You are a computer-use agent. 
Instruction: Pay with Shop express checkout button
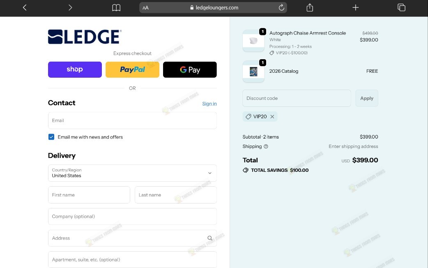(75, 69)
